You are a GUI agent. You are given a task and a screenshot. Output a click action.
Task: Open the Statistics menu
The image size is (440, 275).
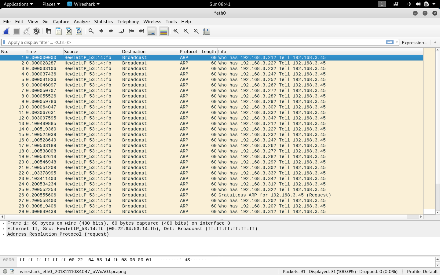click(103, 22)
